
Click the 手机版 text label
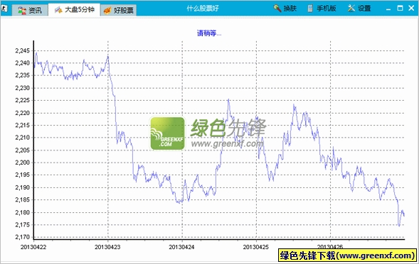click(327, 9)
